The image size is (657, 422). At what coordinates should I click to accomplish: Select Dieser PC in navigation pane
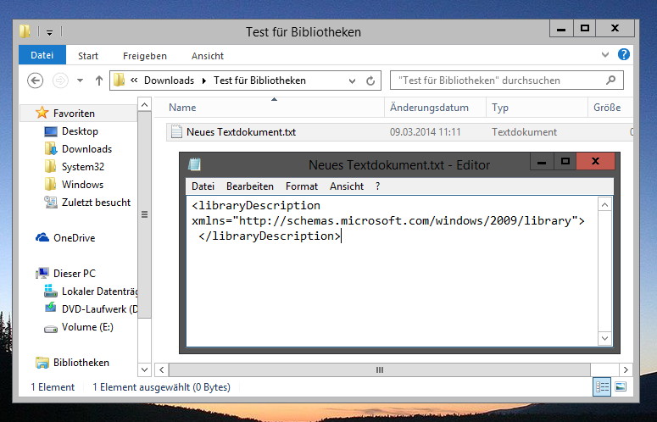pyautogui.click(x=74, y=274)
